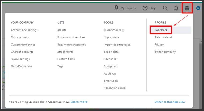The width and height of the screenshot is (204, 111).
Task: Select QuickBooks labs
Action: click(x=21, y=66)
